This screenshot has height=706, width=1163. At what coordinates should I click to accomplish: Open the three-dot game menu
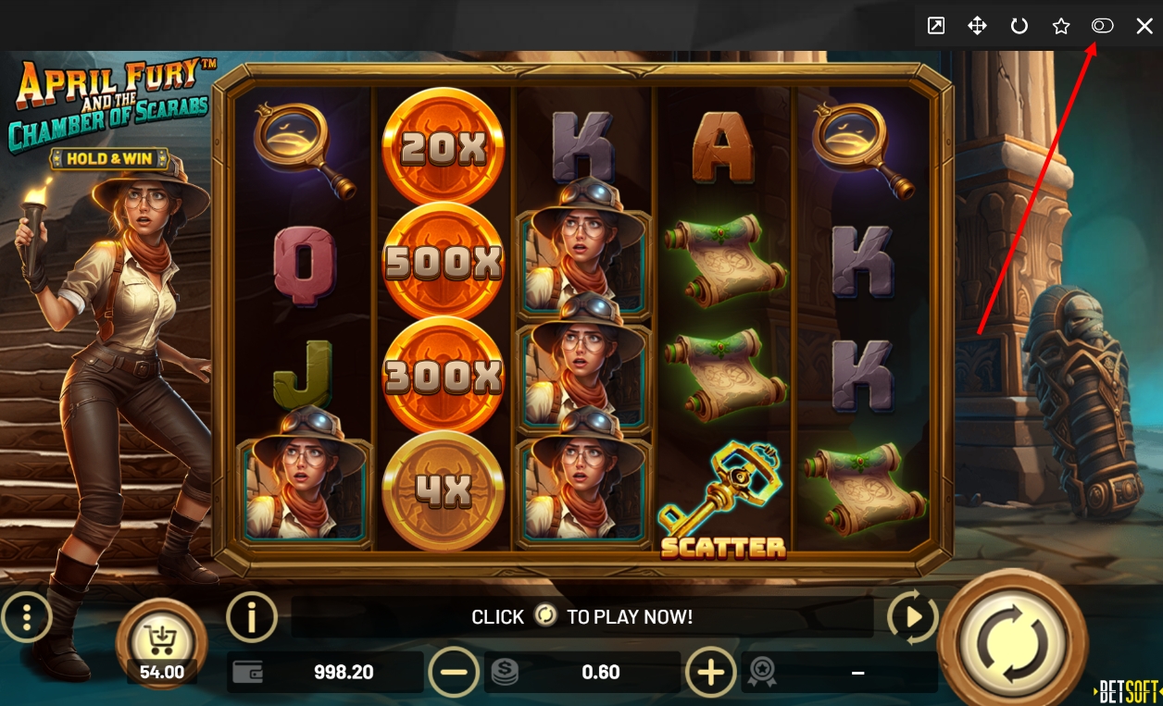click(27, 616)
